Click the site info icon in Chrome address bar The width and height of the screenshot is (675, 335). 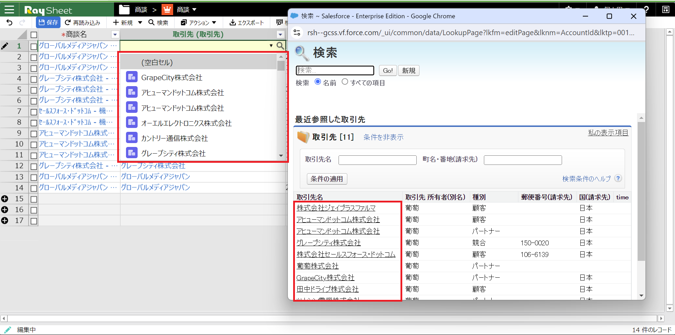click(297, 32)
